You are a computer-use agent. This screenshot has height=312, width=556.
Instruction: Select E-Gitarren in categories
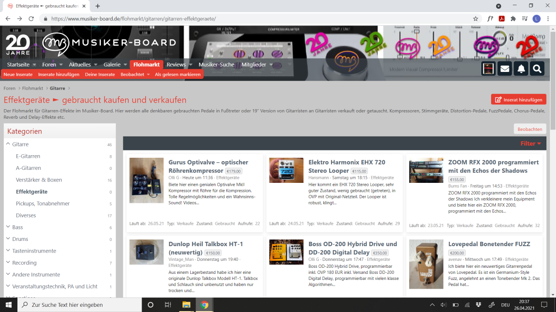click(28, 156)
